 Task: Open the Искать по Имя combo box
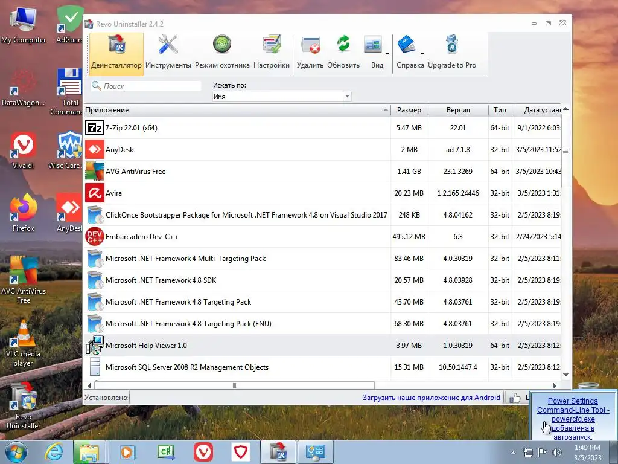coord(282,97)
